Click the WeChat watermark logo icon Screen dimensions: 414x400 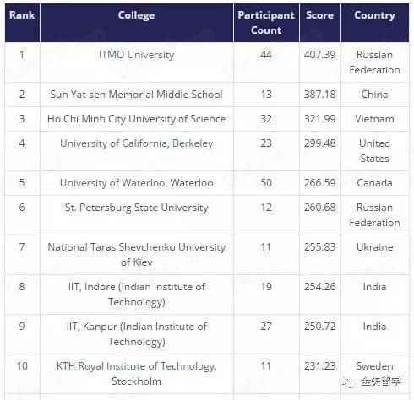click(x=348, y=381)
